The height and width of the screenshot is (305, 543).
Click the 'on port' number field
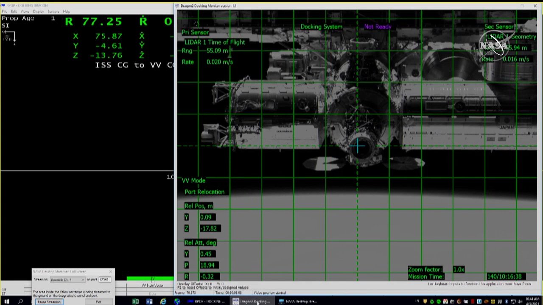(x=104, y=280)
